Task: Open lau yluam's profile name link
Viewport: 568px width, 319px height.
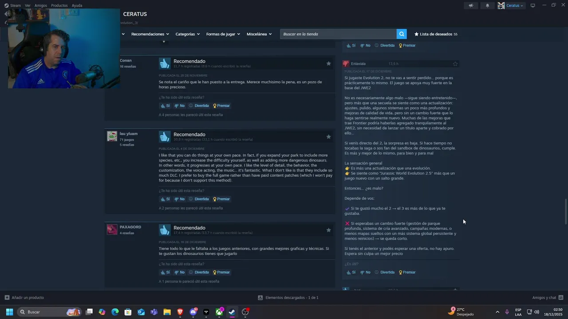Action: click(x=129, y=134)
